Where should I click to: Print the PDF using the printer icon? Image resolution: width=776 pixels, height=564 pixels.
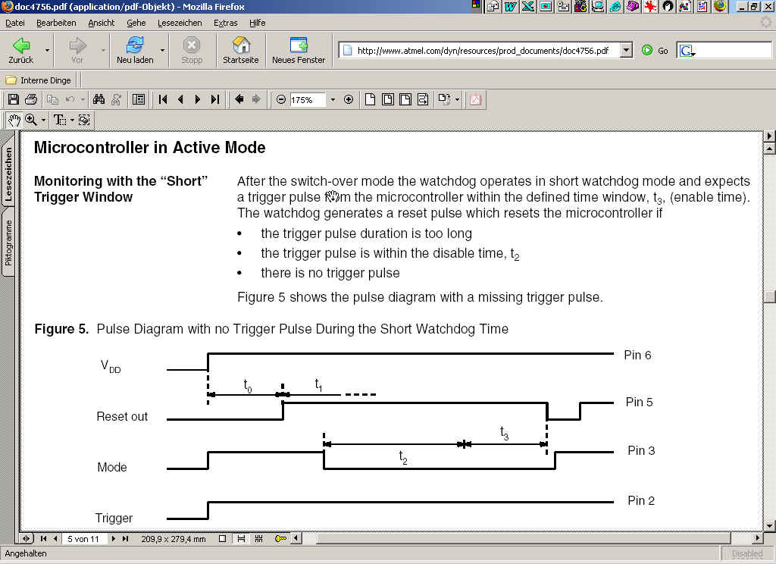[x=31, y=99]
